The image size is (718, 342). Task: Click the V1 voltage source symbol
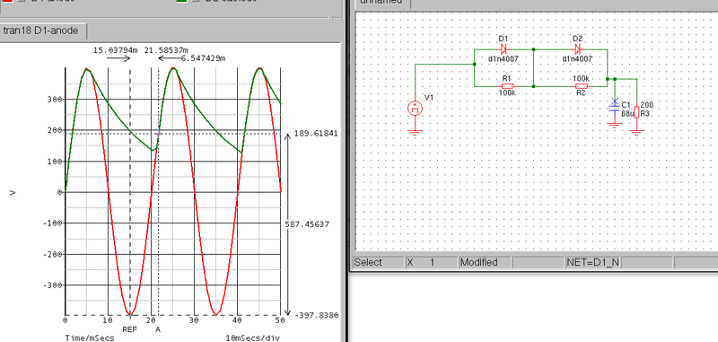tap(415, 109)
